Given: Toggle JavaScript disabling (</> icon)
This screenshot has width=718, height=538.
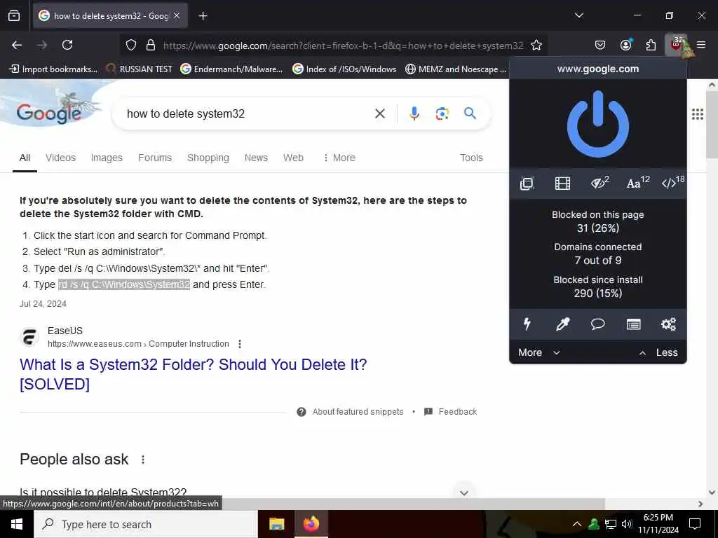Looking at the screenshot, I should (x=672, y=183).
